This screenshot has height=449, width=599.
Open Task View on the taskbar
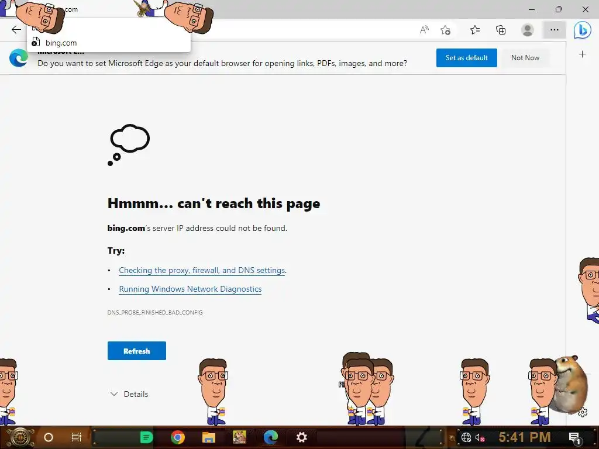click(x=77, y=437)
